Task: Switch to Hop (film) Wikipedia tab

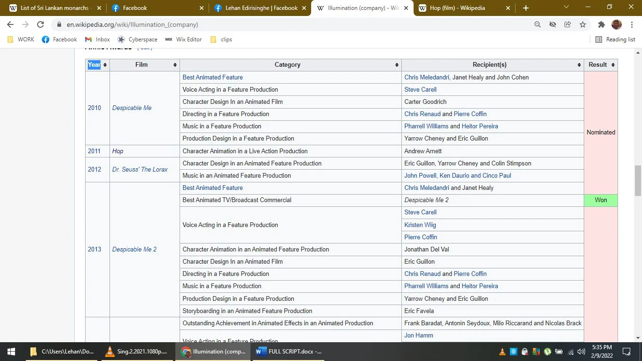Action: point(463,8)
